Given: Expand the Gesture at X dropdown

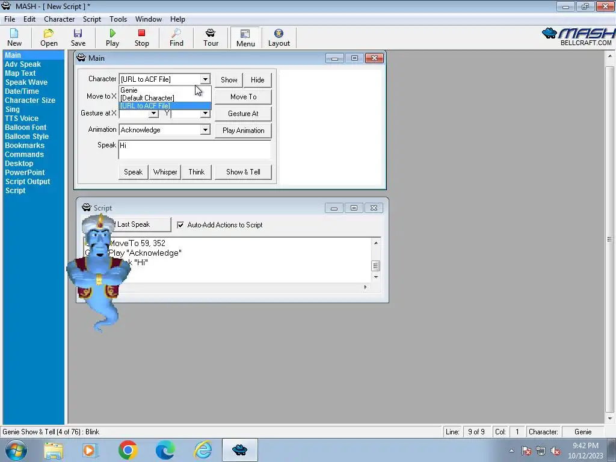Looking at the screenshot, I should pos(153,114).
